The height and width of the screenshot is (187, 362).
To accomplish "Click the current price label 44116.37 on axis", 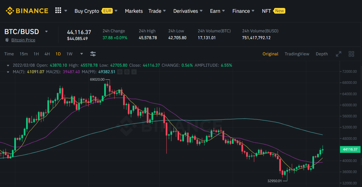I will coord(350,149).
